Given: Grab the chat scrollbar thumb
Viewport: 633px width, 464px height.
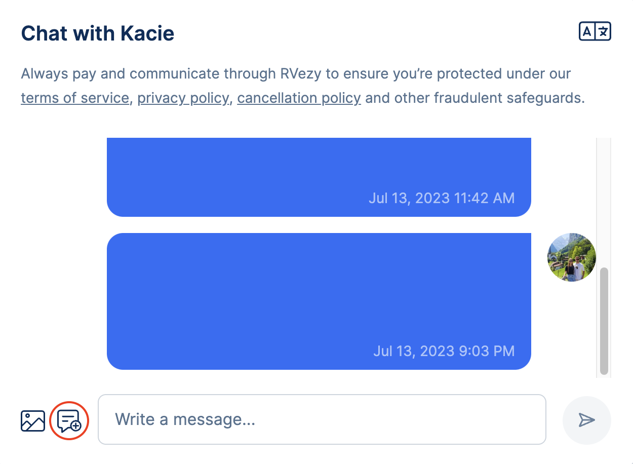Looking at the screenshot, I should (604, 321).
